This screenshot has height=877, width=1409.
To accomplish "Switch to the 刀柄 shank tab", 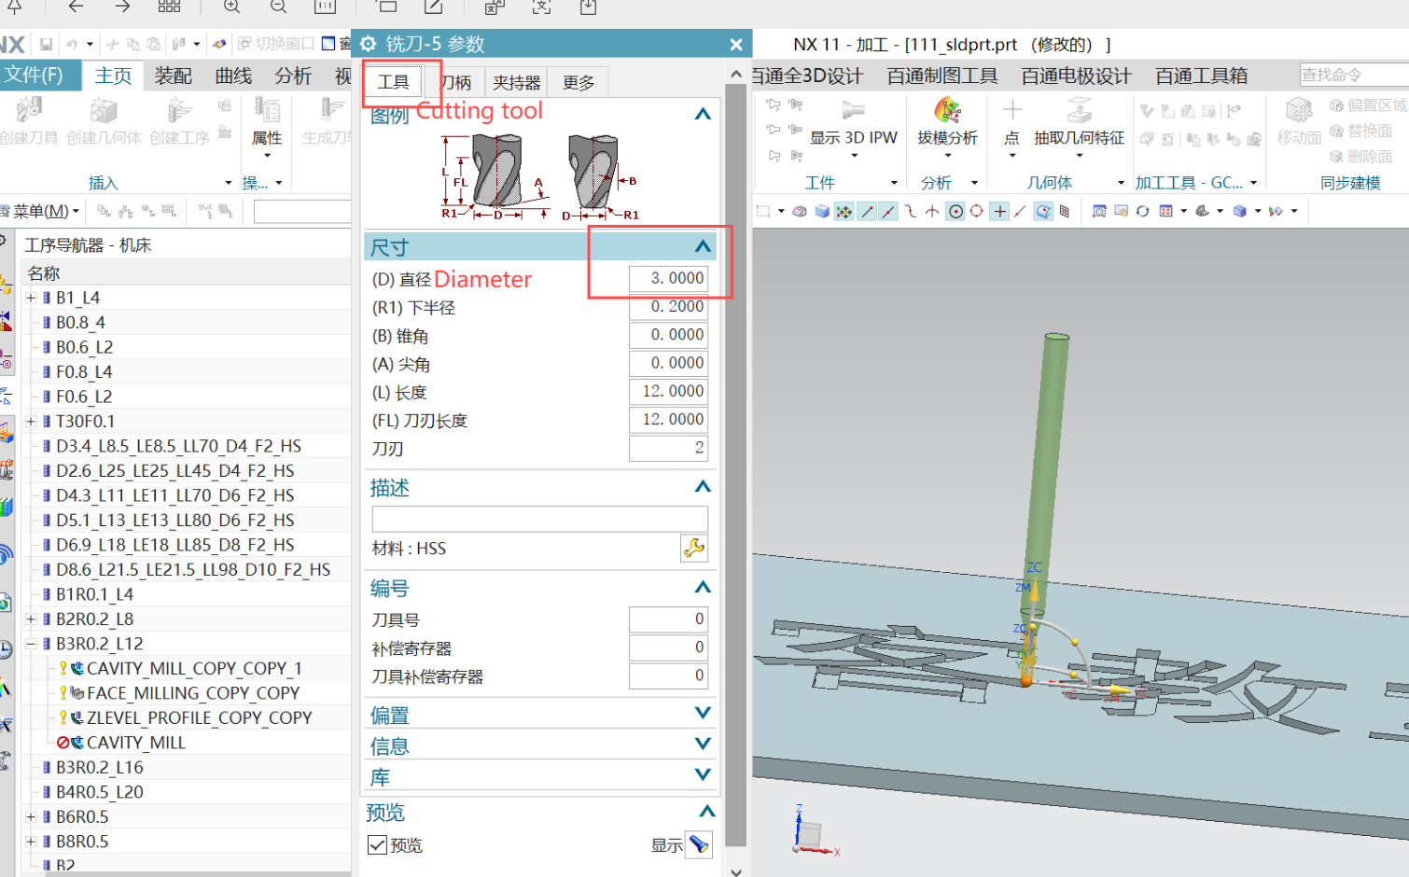I will 456,82.
